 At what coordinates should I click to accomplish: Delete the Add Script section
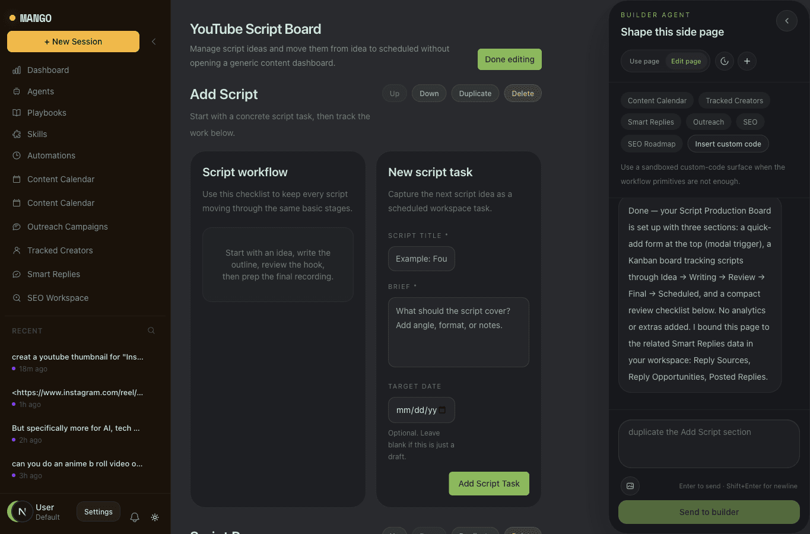(523, 94)
